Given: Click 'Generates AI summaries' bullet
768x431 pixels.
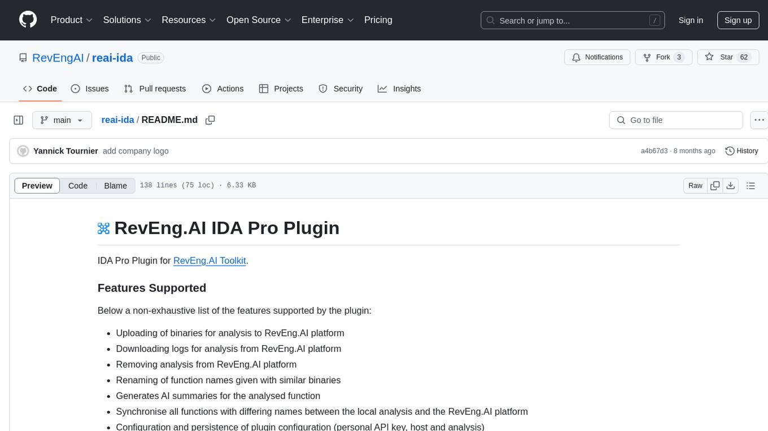Looking at the screenshot, I should pyautogui.click(x=218, y=396).
